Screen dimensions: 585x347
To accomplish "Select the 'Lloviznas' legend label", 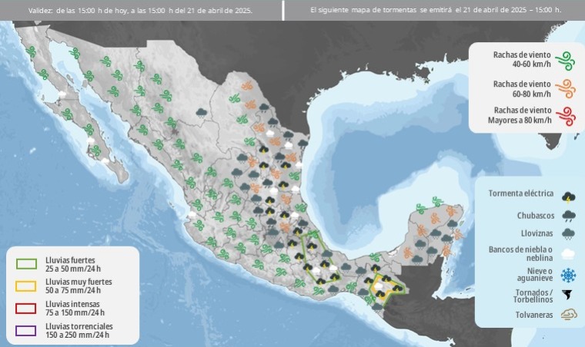I will point(537,233).
